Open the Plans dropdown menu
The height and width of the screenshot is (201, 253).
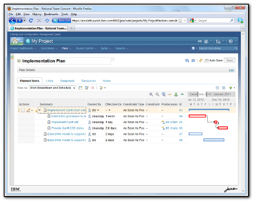(66, 48)
